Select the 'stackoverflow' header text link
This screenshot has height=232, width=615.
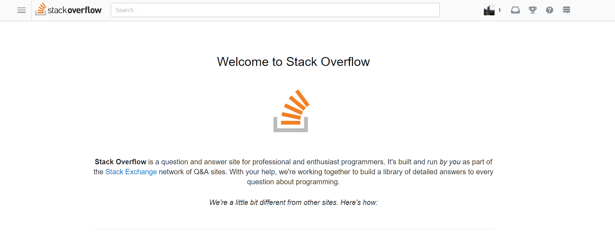(75, 10)
